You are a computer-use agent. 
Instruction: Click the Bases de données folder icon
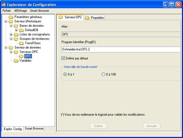(x=16, y=26)
